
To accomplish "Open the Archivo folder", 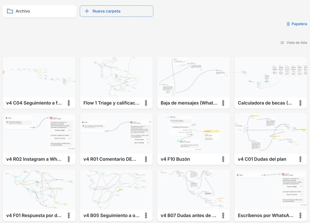I will pyautogui.click(x=40, y=11).
